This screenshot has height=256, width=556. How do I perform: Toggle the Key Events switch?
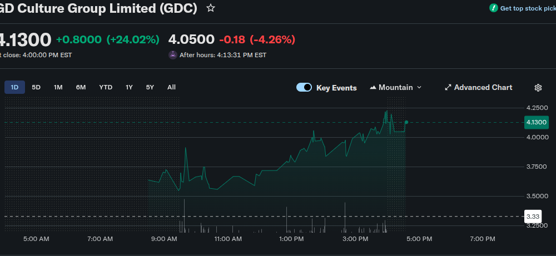[304, 88]
